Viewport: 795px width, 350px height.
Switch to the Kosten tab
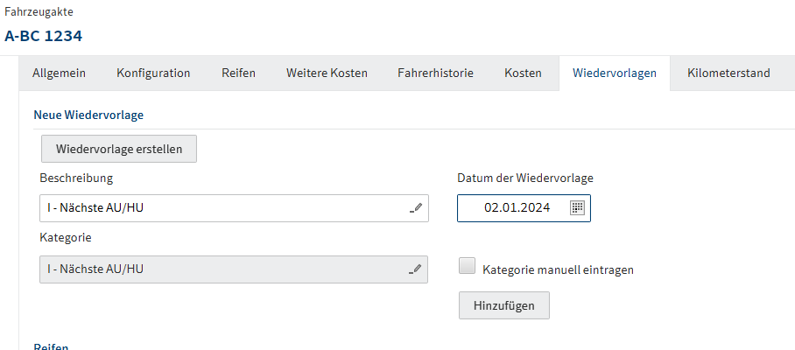click(523, 73)
